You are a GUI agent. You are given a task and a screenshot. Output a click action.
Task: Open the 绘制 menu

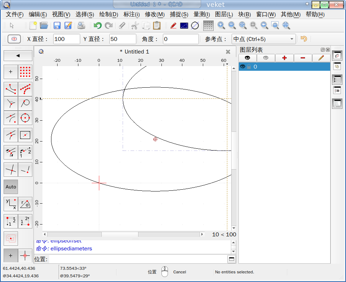pos(108,15)
